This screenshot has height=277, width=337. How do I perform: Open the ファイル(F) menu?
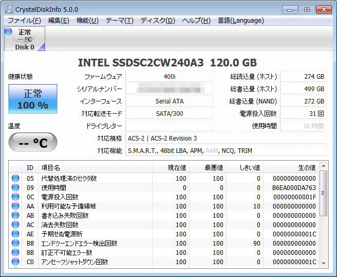pyautogui.click(x=24, y=21)
